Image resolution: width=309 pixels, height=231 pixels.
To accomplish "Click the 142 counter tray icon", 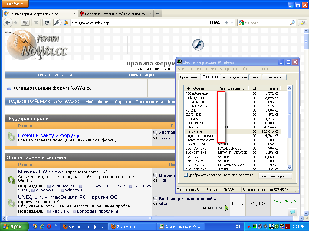I will point(271,226).
